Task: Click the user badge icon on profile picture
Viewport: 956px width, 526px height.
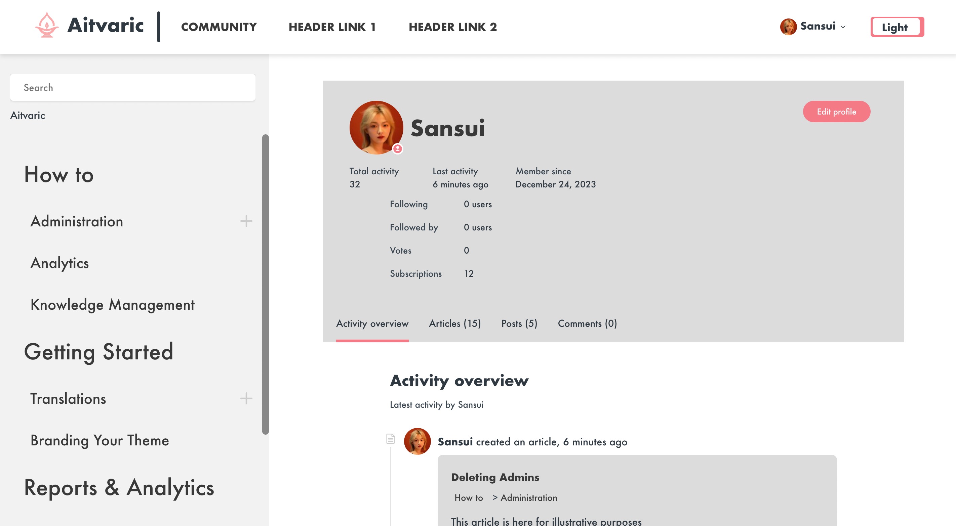Action: tap(397, 149)
